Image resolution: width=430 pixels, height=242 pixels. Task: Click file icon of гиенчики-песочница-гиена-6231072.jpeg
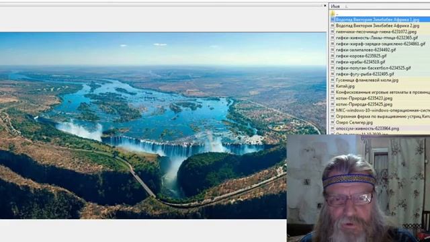click(333, 32)
